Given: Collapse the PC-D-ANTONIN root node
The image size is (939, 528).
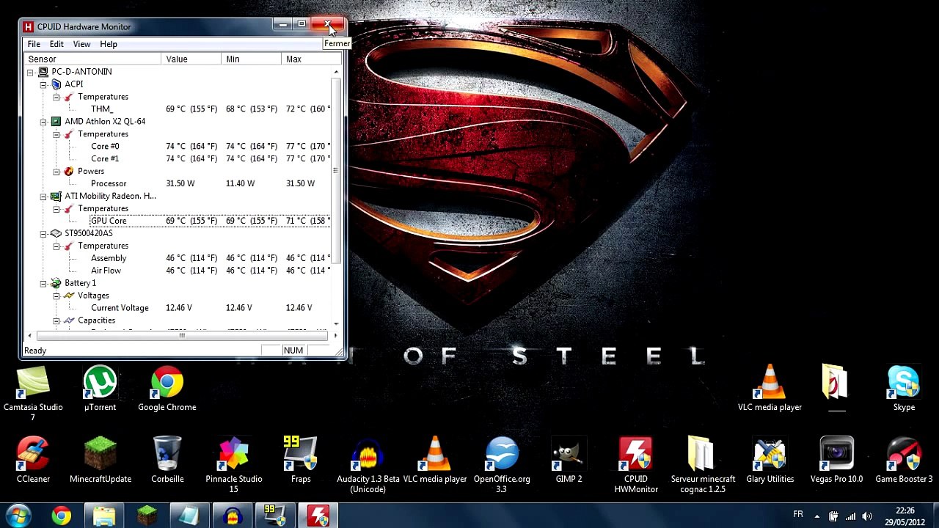Looking at the screenshot, I should [x=30, y=72].
